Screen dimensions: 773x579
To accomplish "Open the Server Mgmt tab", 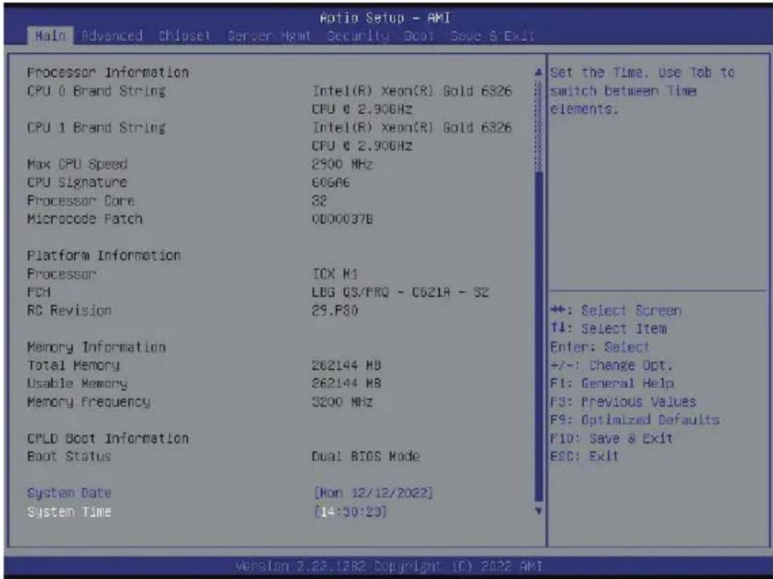I will coord(269,36).
